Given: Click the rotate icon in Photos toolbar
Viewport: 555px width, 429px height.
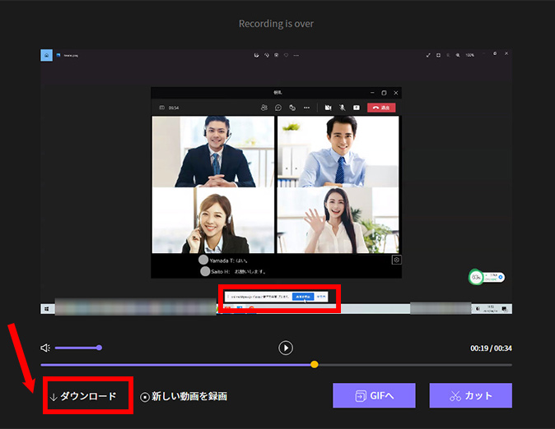Looking at the screenshot, I should (x=267, y=55).
